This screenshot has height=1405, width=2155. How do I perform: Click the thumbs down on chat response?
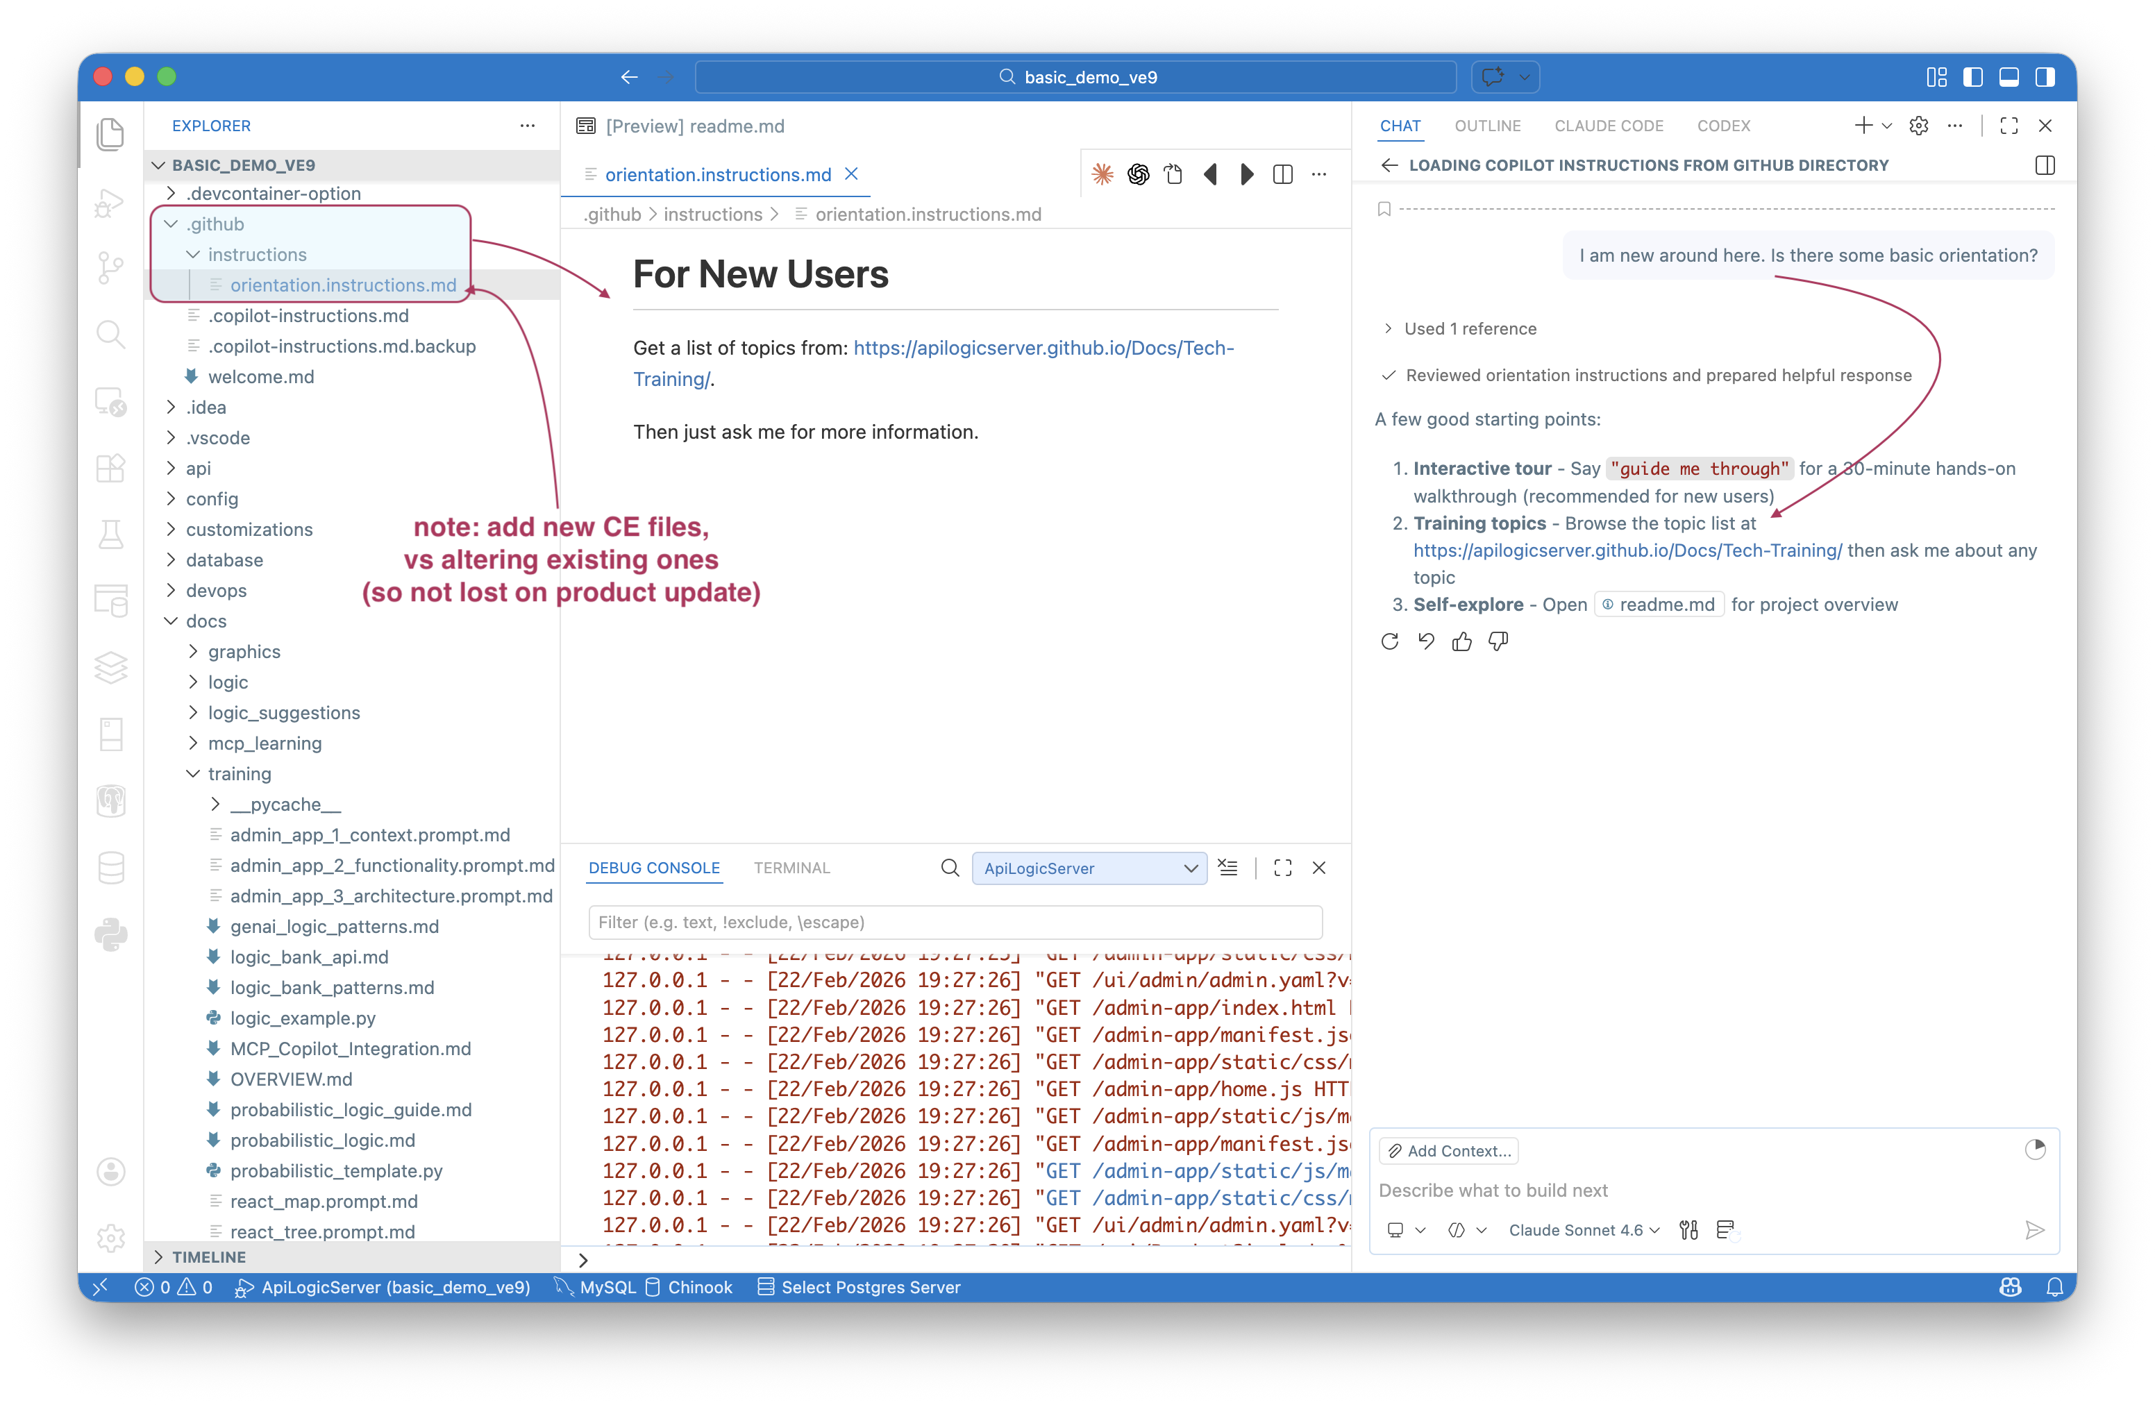pyautogui.click(x=1498, y=642)
